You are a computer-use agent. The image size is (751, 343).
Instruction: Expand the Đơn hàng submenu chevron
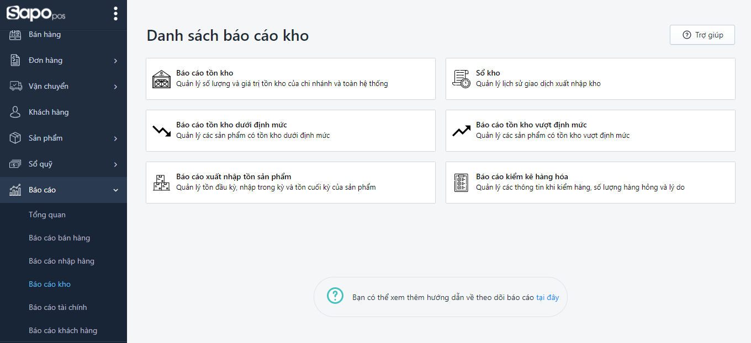[x=115, y=61]
